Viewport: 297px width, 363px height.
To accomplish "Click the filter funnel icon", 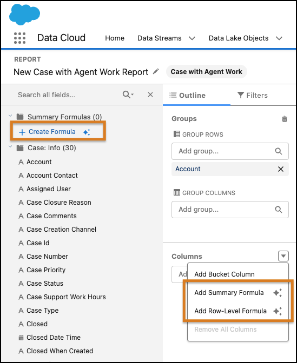I will point(241,95).
